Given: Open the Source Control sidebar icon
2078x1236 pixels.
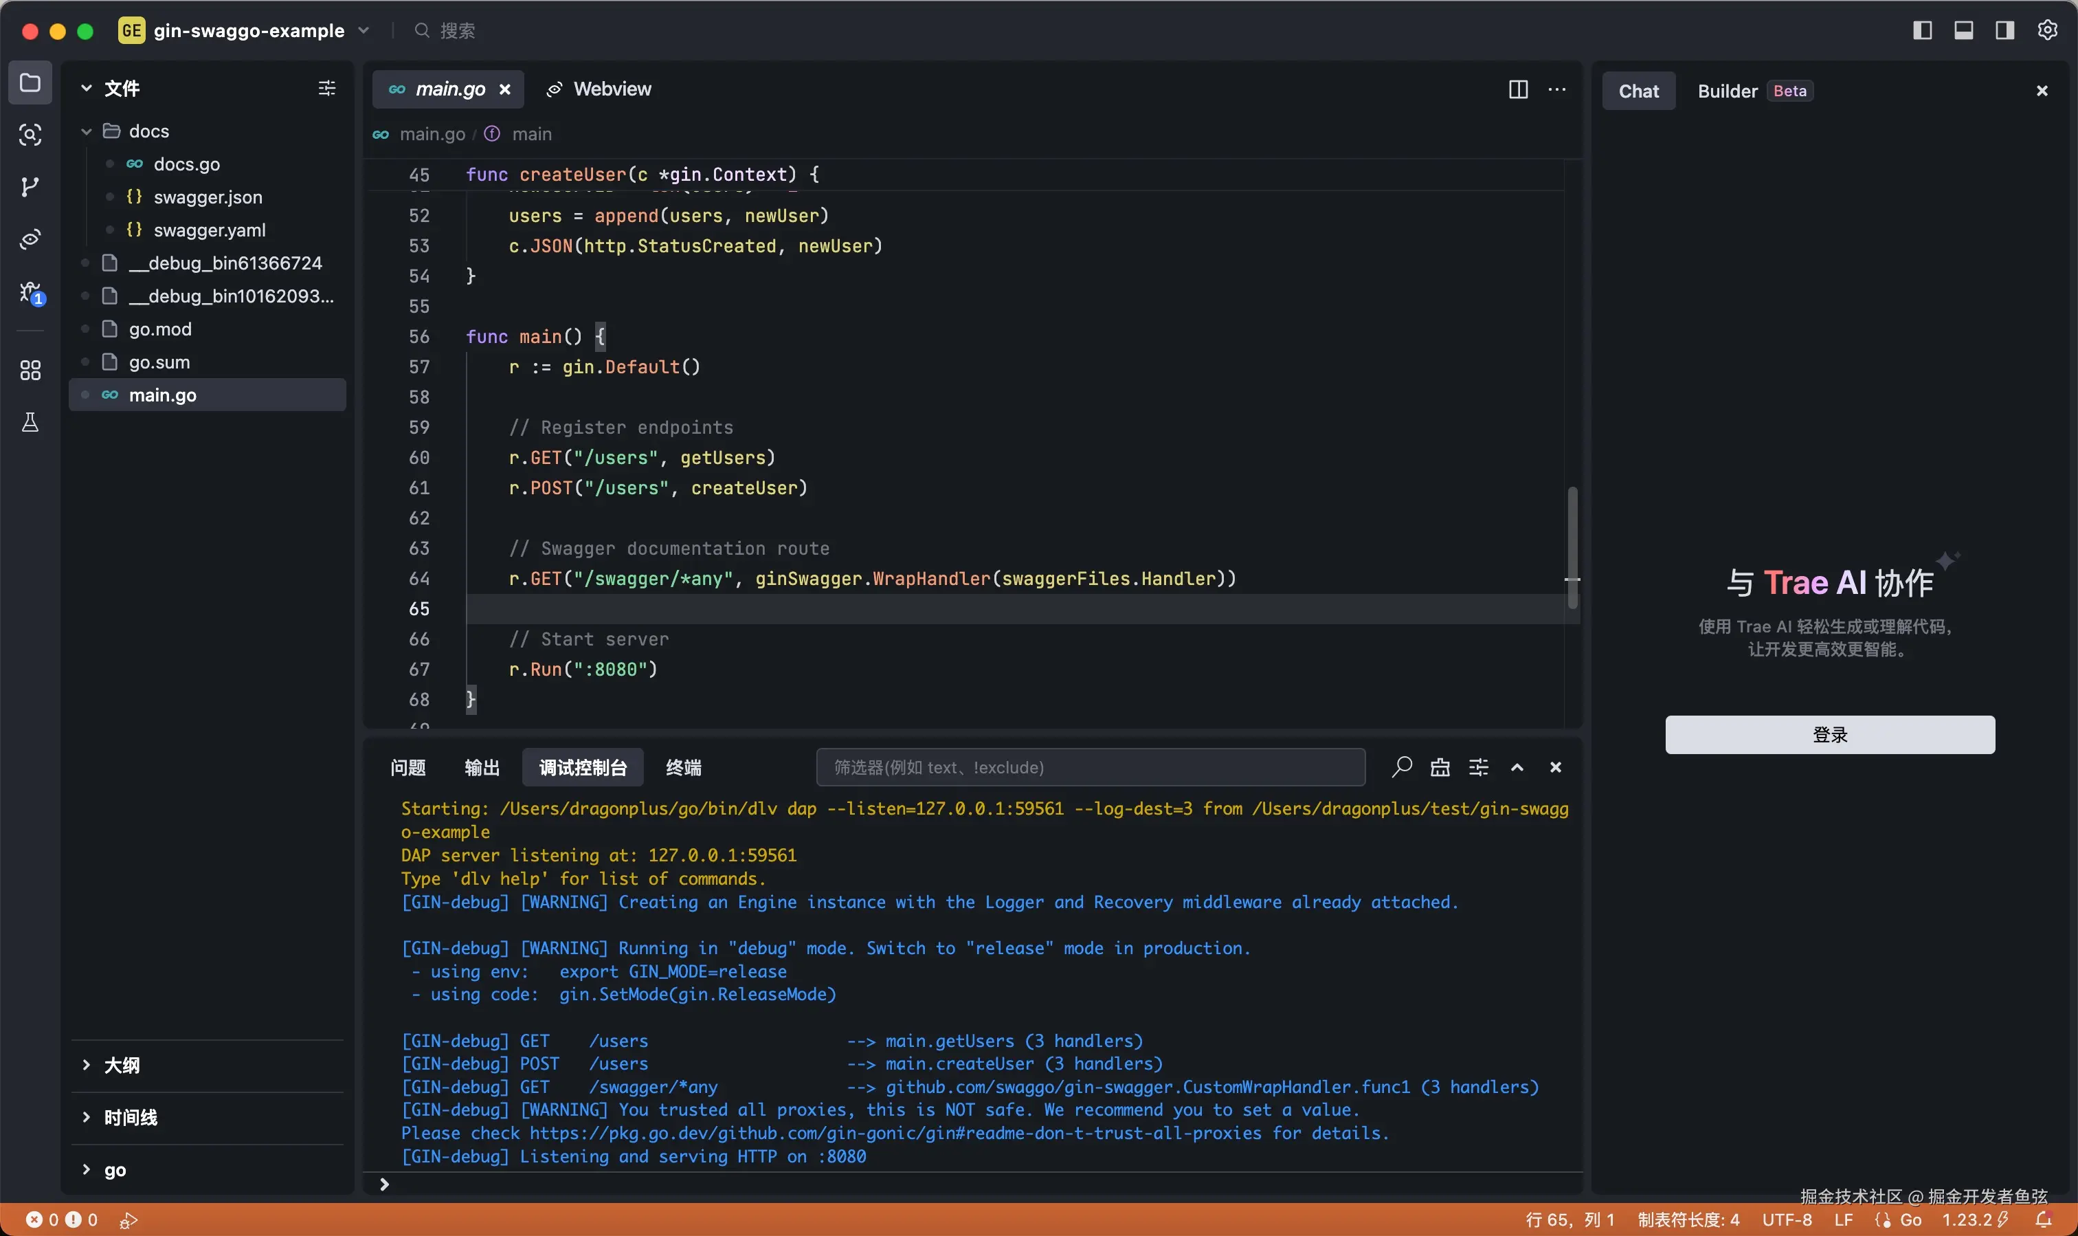Looking at the screenshot, I should tap(30, 186).
